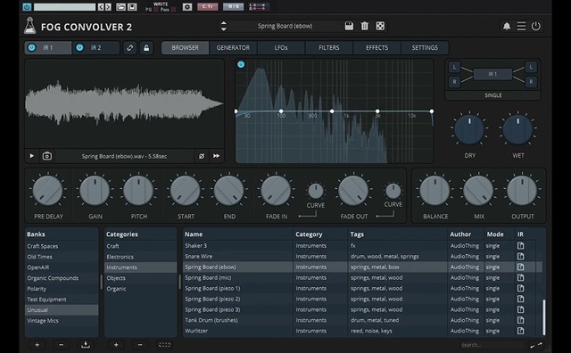Switch to the BROWSER tab
This screenshot has width=571, height=353.
[185, 47]
